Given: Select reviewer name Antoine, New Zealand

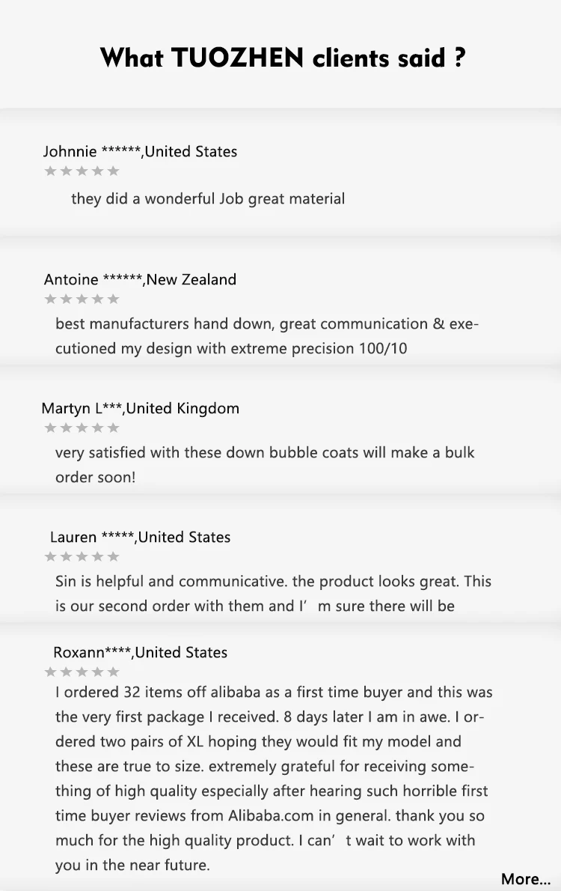Looking at the screenshot, I should click(x=140, y=279).
